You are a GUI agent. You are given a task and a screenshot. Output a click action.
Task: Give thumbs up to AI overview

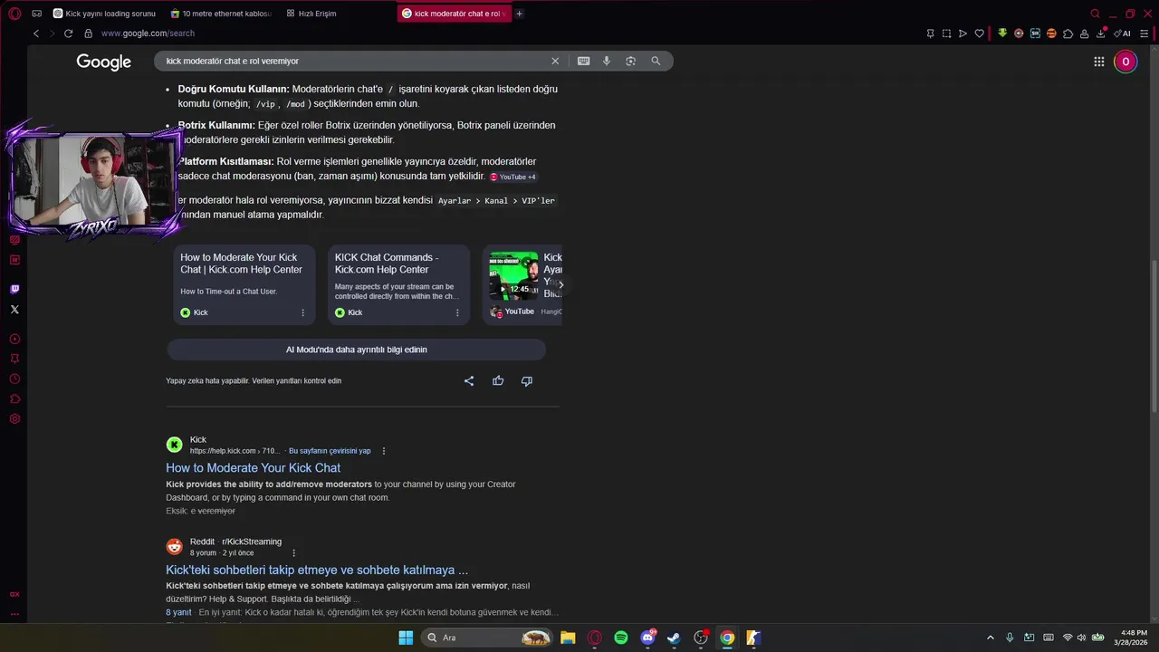point(498,381)
